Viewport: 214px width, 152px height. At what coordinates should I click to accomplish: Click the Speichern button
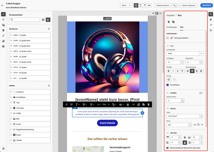point(207,5)
